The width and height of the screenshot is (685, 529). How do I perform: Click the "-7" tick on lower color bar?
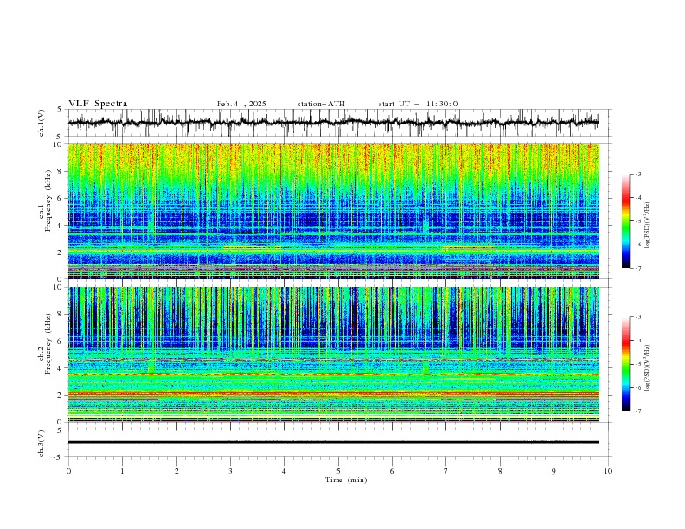[637, 411]
